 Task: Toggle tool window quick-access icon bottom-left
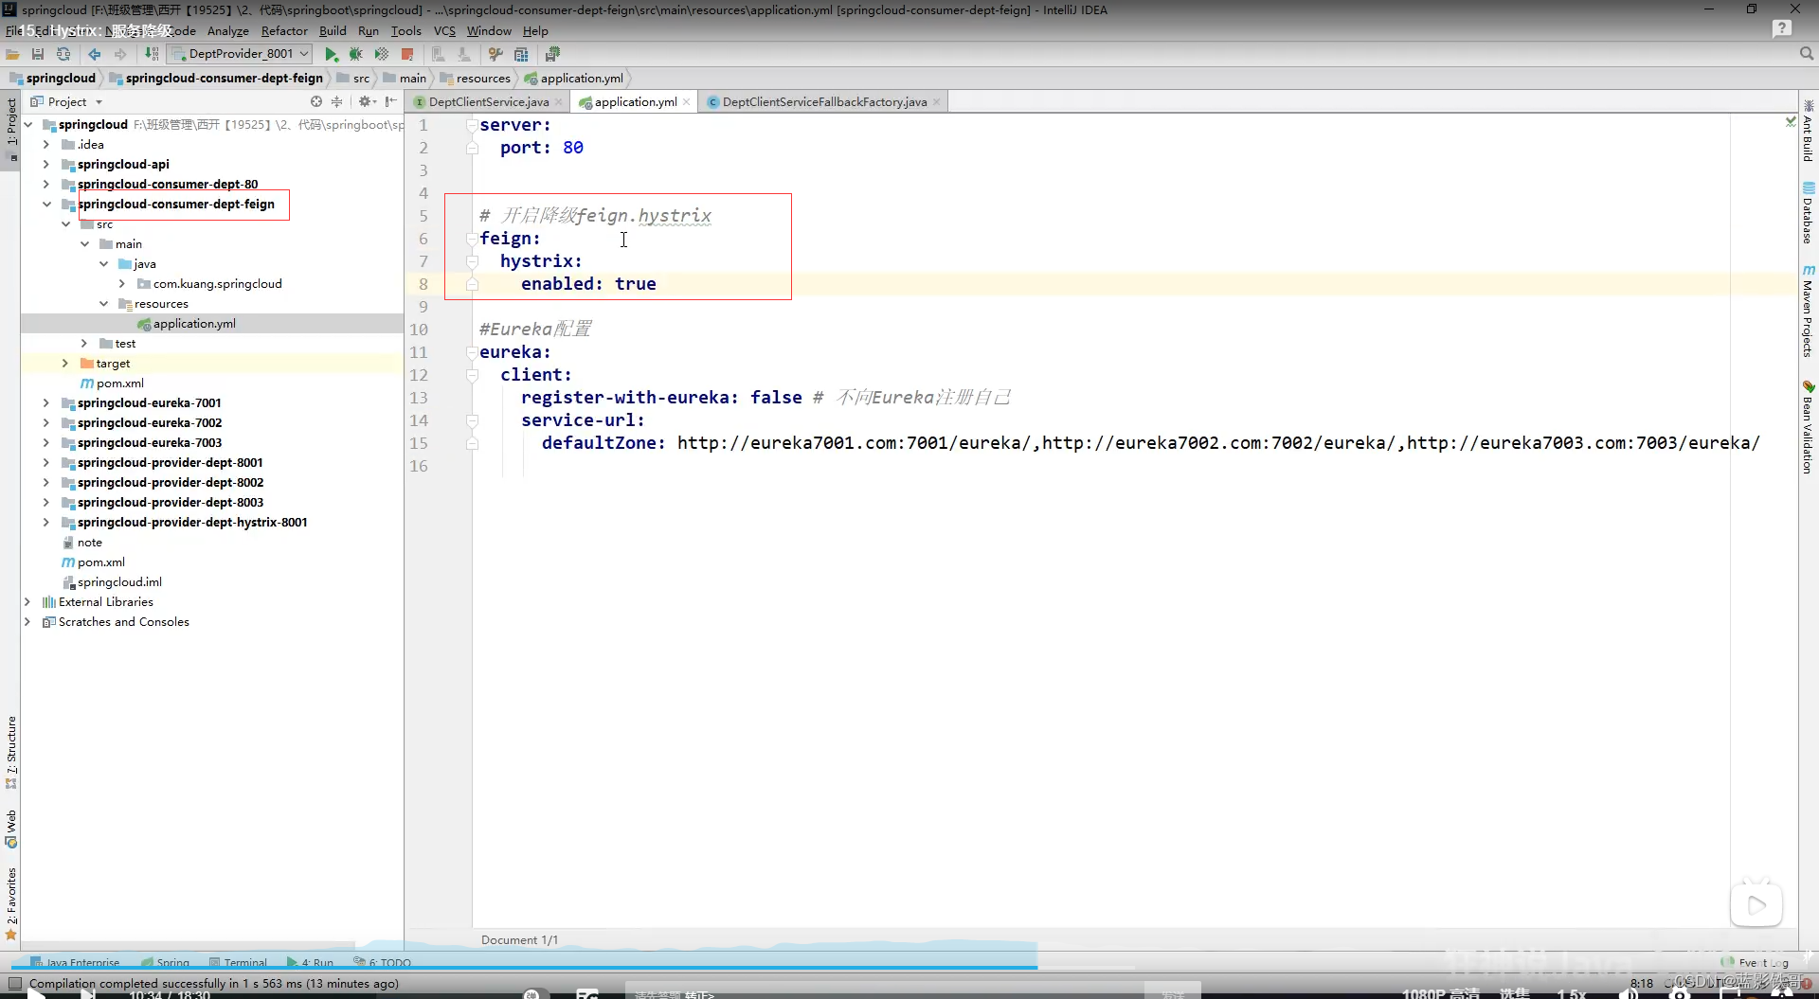tap(14, 983)
